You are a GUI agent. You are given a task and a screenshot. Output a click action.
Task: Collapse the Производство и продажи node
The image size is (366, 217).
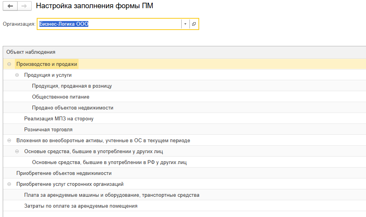pos(9,64)
